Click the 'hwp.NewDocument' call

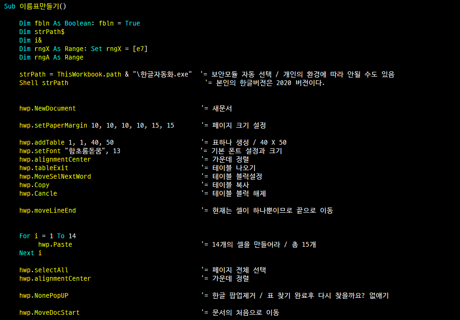click(48, 108)
